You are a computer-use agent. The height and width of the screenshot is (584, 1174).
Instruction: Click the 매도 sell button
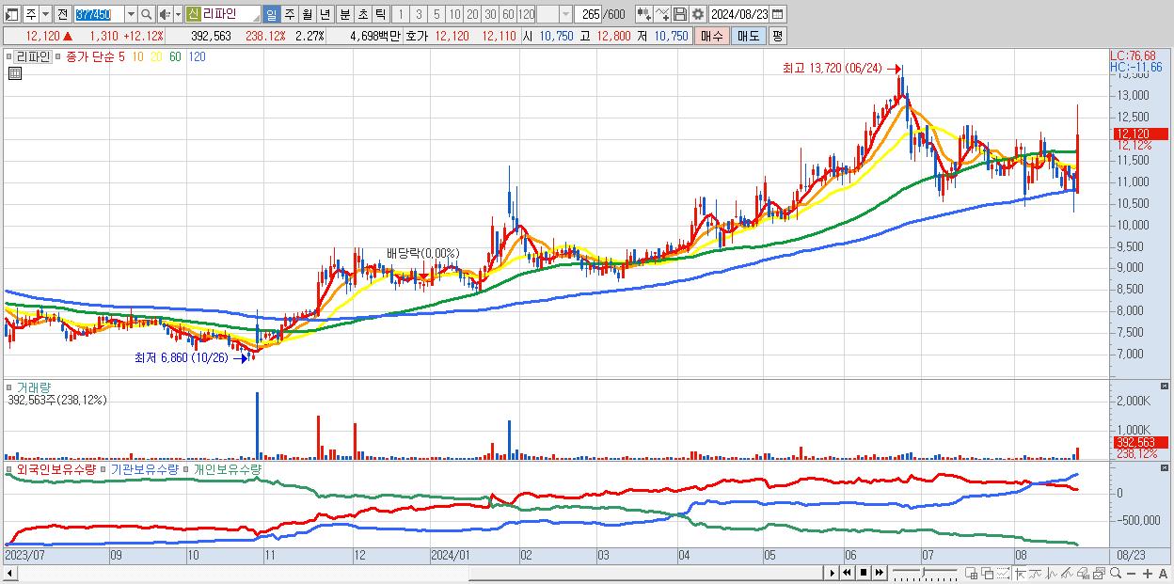748,36
